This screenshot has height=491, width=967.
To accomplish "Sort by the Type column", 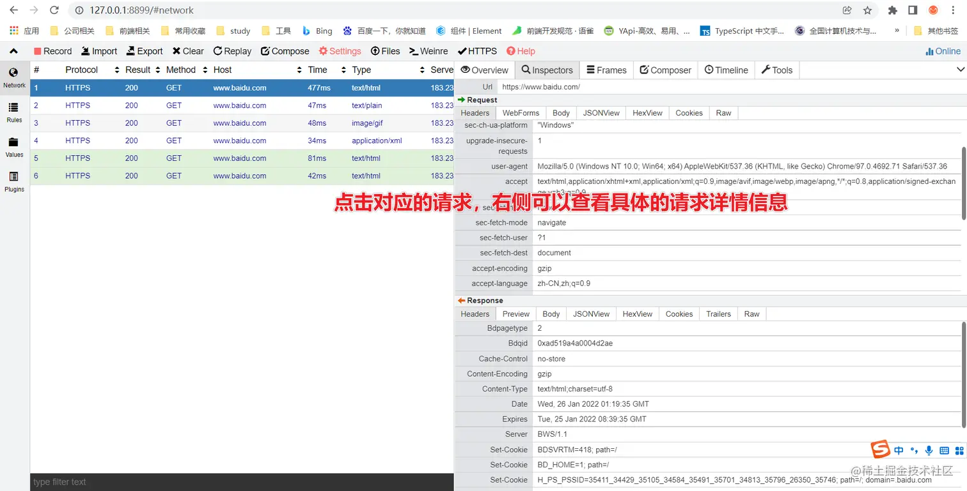I will [388, 70].
